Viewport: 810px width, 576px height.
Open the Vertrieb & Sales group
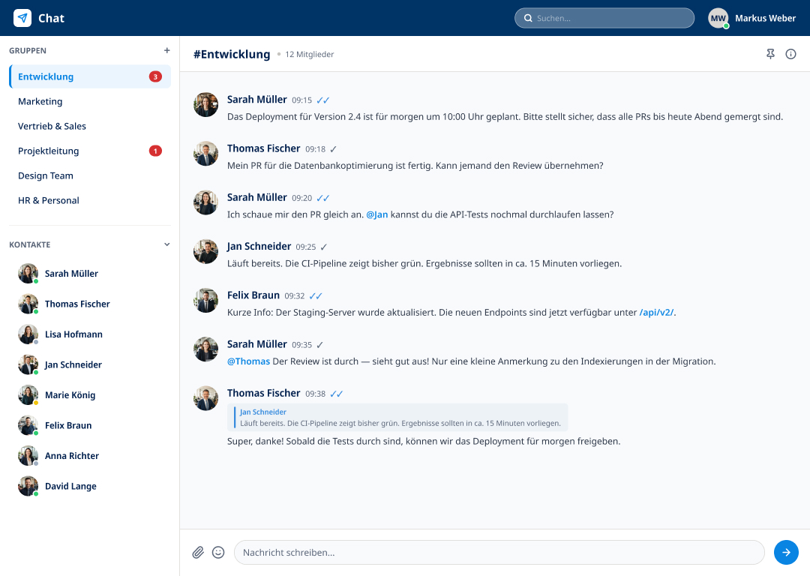90,126
